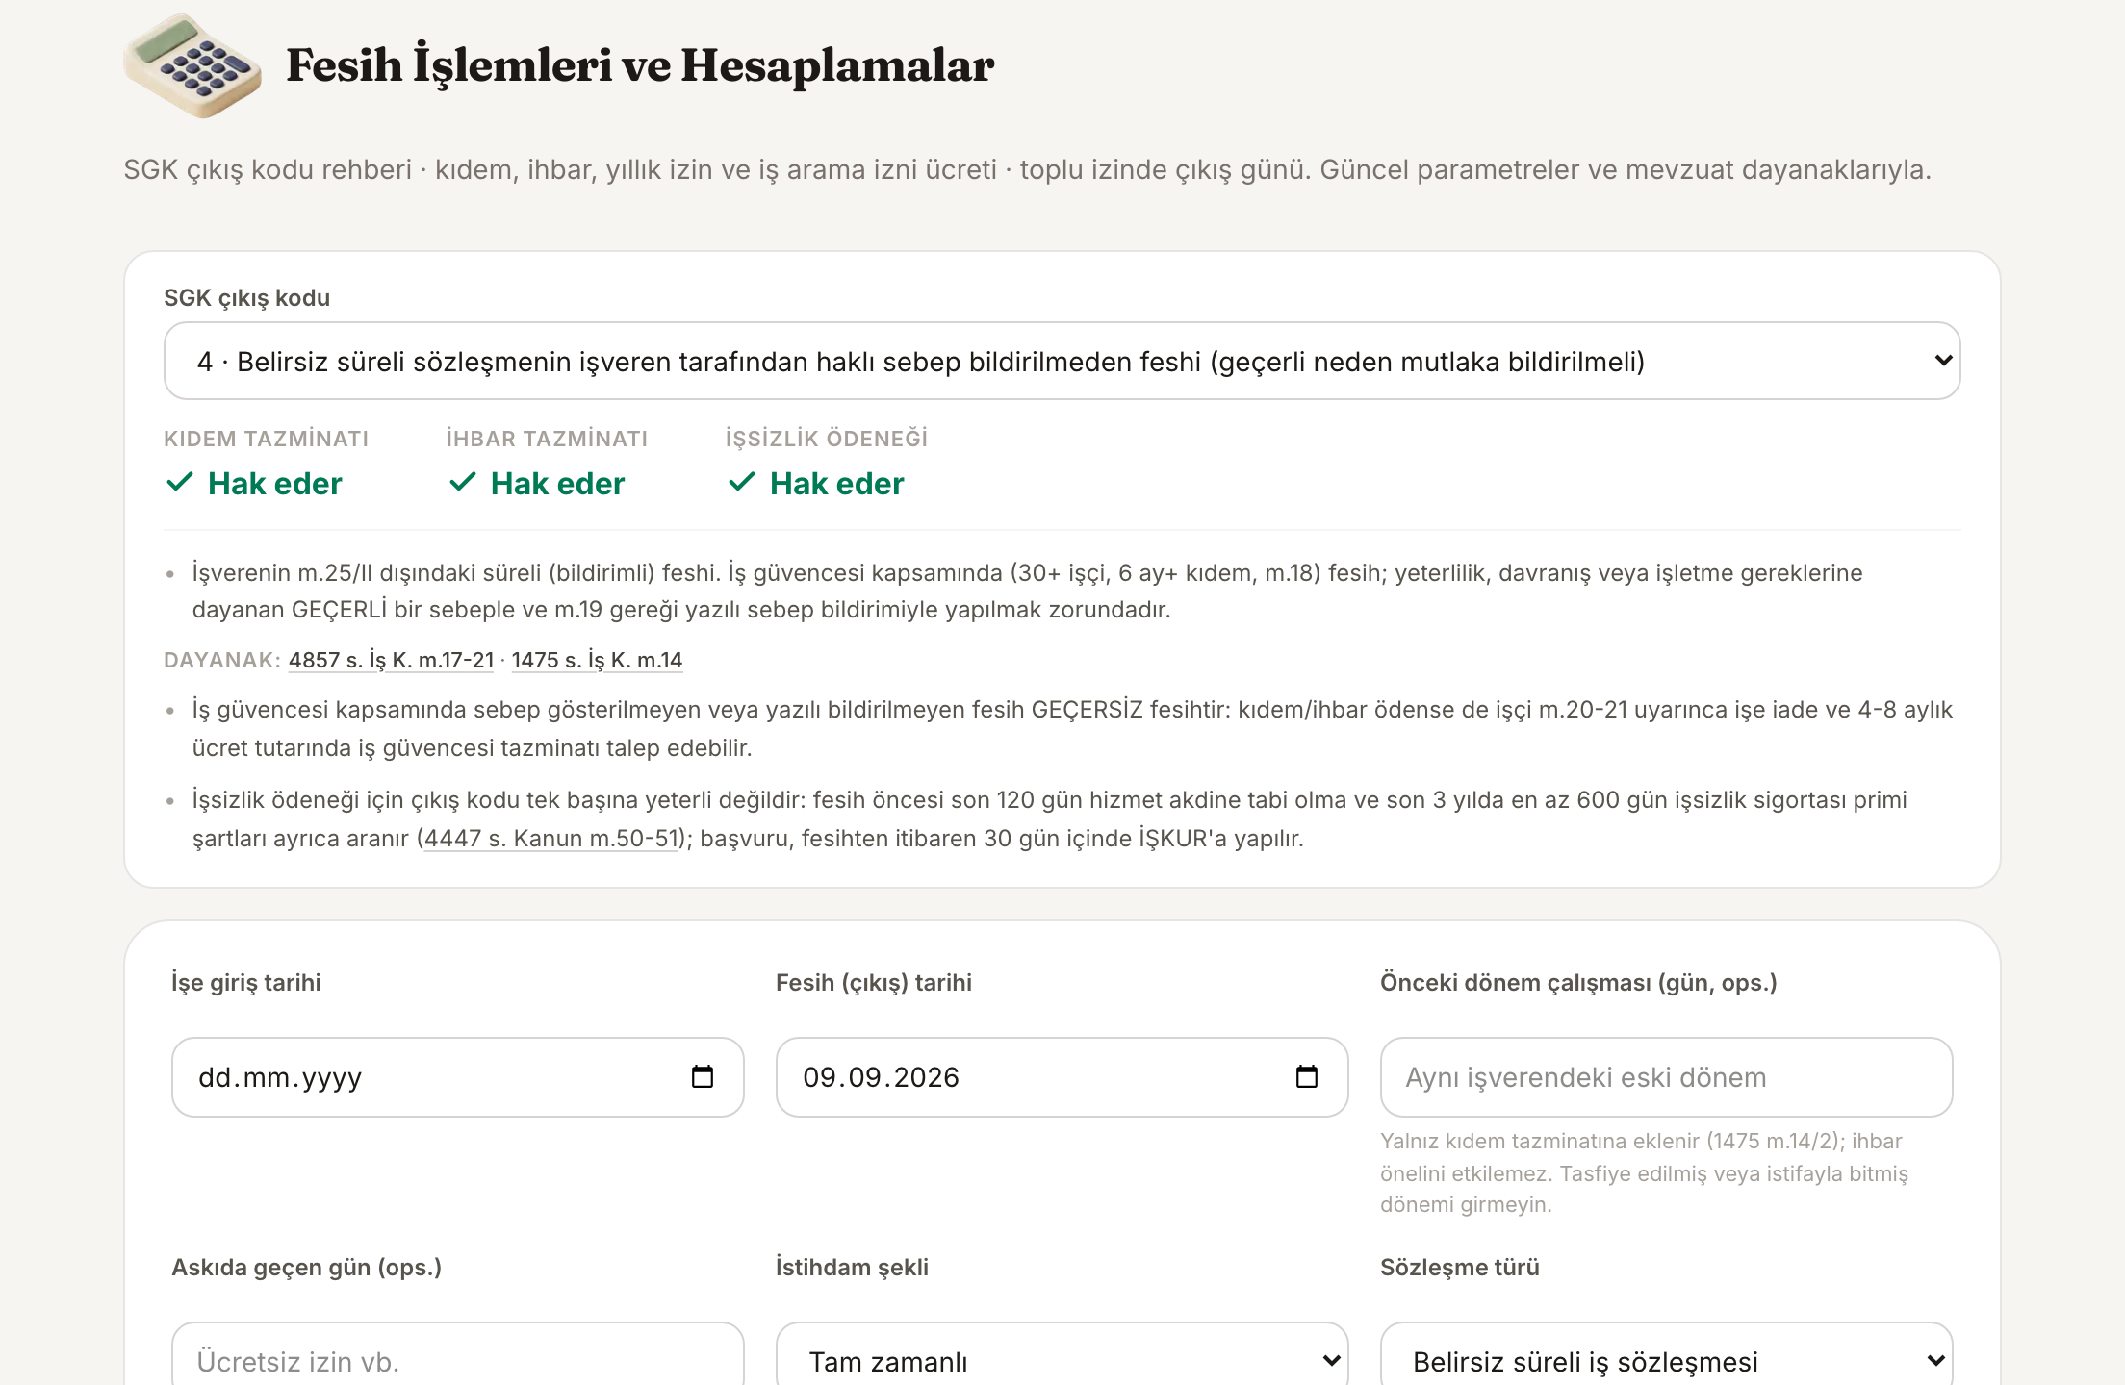Open the SGK çıkış kodu dropdown
This screenshot has width=2125, height=1385.
tap(1062, 361)
